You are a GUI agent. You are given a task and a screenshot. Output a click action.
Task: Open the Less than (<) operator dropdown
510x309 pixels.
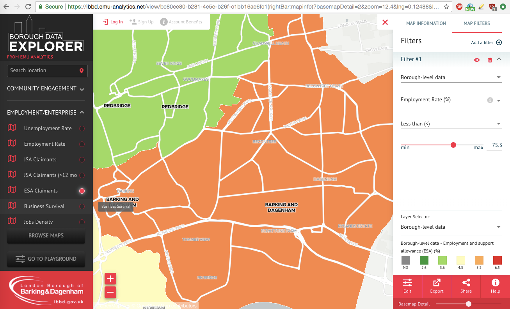[x=451, y=124]
